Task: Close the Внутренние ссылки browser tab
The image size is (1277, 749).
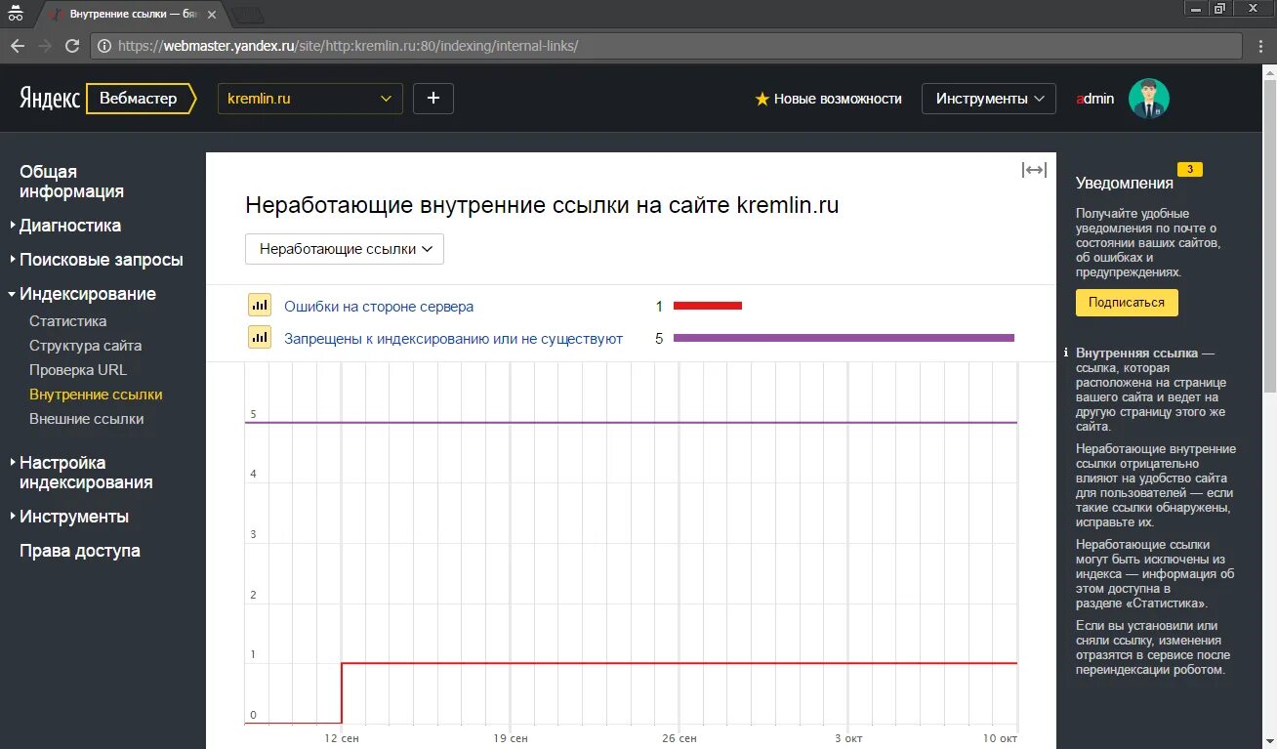Action: click(212, 15)
